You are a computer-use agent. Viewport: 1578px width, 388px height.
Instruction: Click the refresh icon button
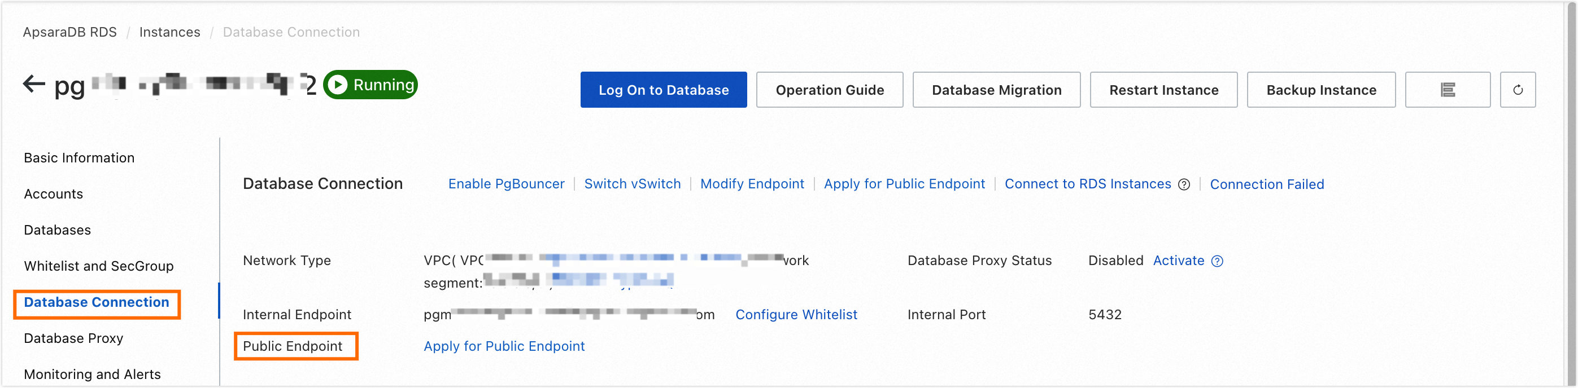tap(1517, 90)
